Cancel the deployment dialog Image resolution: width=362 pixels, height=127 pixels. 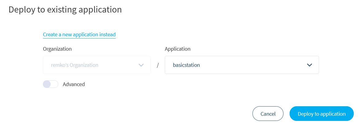click(268, 114)
